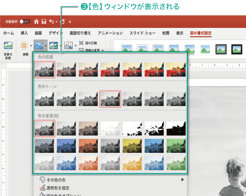Select the most saturated thumbnail under 色の彩度
Screen dimensions: 246x196
[176, 70]
